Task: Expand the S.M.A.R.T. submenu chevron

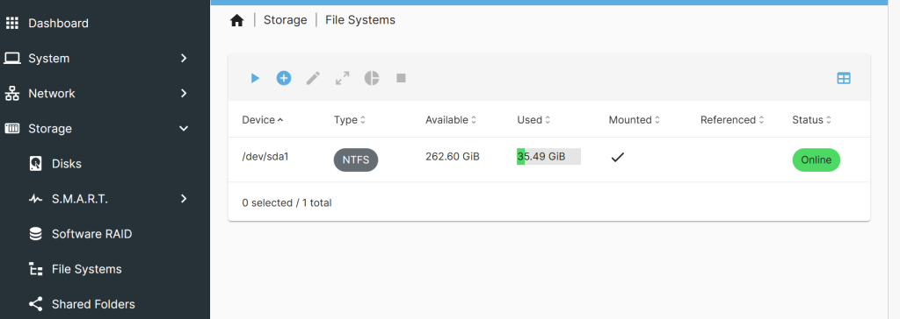Action: 184,199
